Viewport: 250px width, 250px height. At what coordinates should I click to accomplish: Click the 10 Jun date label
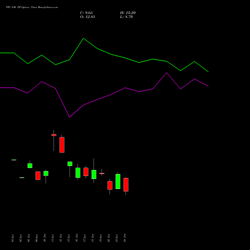click(x=44, y=238)
